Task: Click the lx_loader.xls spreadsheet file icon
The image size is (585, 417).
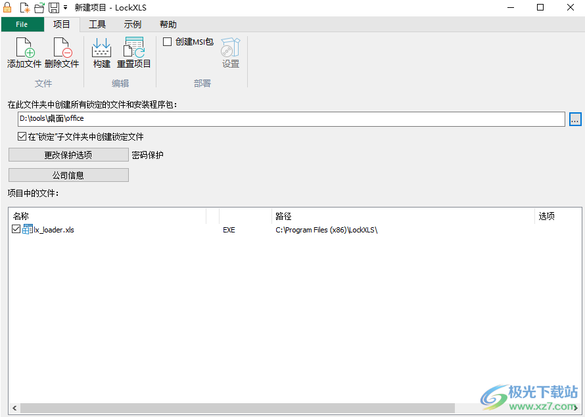Action: (28, 229)
